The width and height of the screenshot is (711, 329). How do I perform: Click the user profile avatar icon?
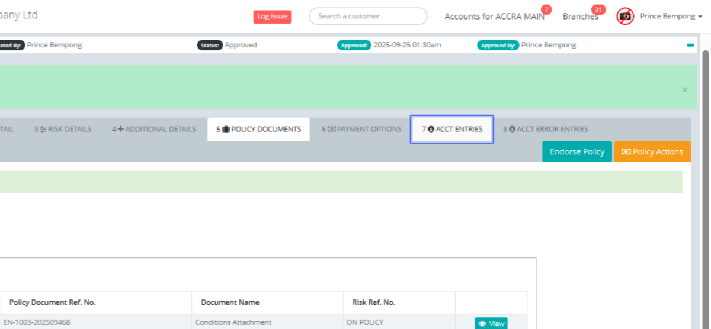625,16
